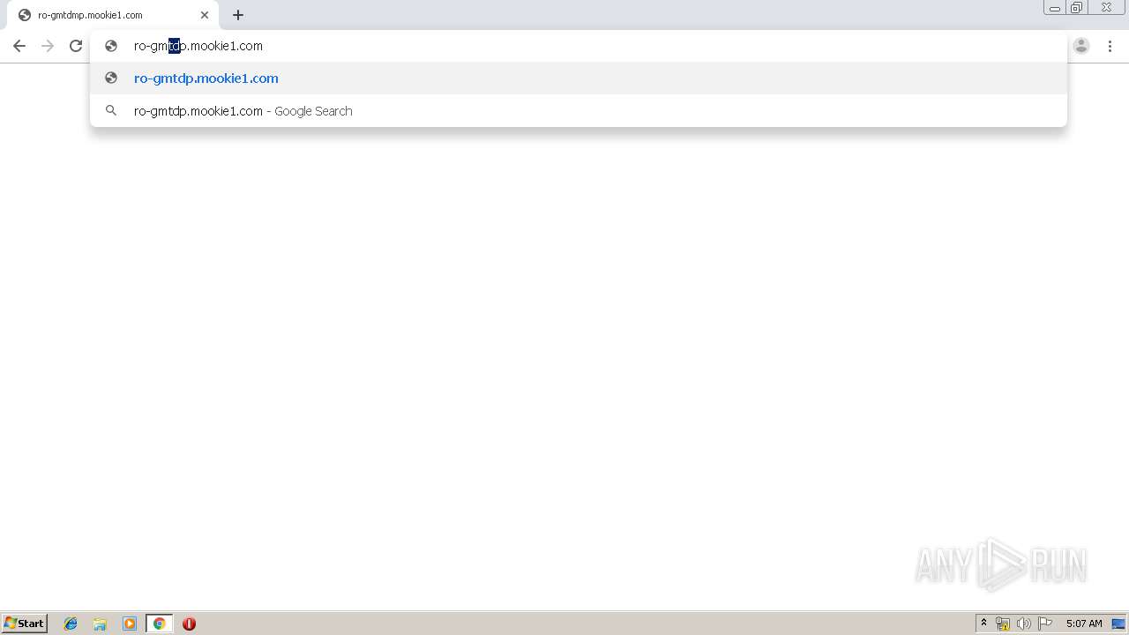Open the Action Center flag icon
Image resolution: width=1129 pixels, height=635 pixels.
1045,624
